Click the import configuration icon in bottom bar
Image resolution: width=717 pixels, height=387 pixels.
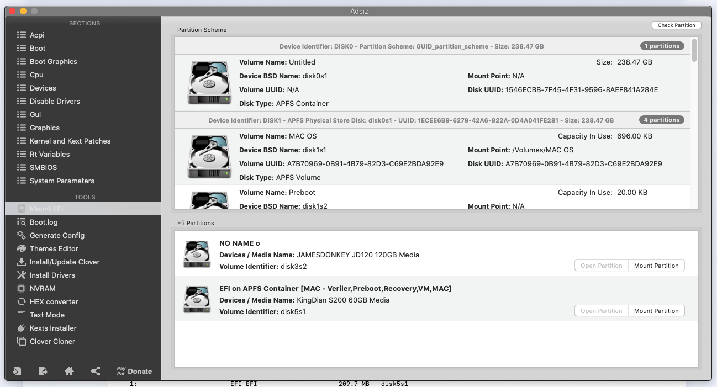point(17,371)
